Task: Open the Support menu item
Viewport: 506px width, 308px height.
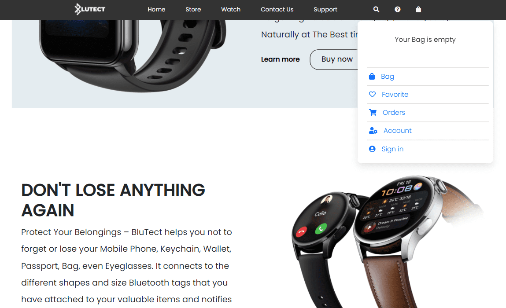Action: [x=325, y=9]
